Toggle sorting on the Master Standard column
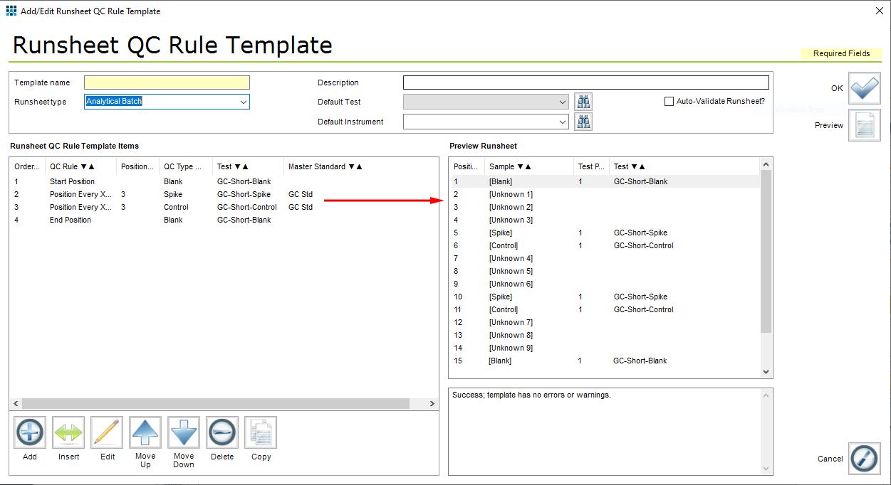The height and width of the screenshot is (485, 891). [x=325, y=166]
